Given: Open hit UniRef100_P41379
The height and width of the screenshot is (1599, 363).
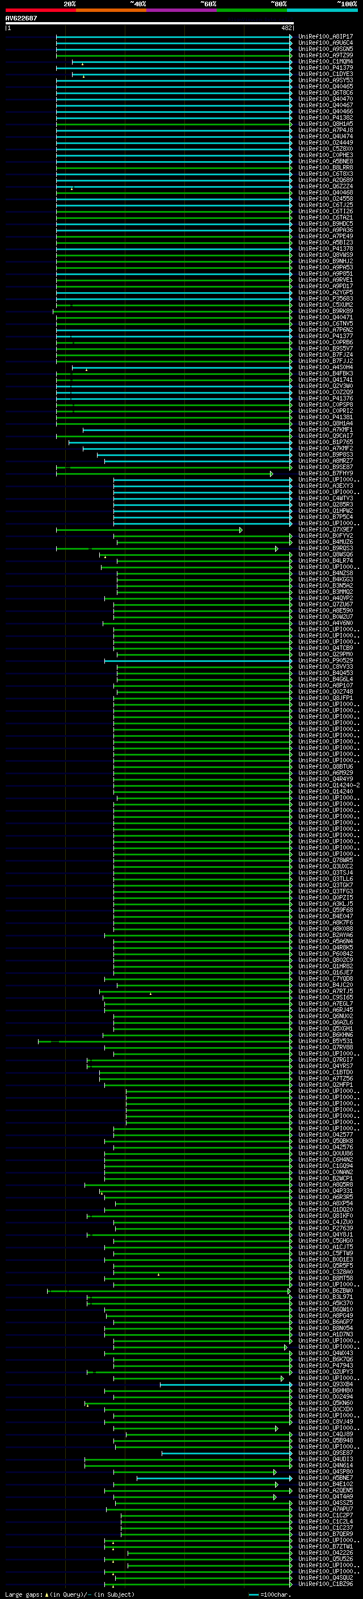Looking at the screenshot, I should point(326,67).
